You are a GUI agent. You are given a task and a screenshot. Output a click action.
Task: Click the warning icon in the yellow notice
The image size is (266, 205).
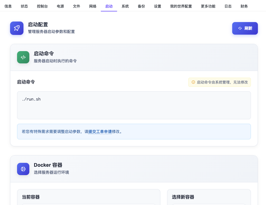tap(193, 82)
